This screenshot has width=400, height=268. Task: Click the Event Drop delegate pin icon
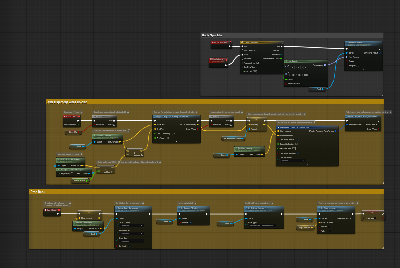coord(59,210)
